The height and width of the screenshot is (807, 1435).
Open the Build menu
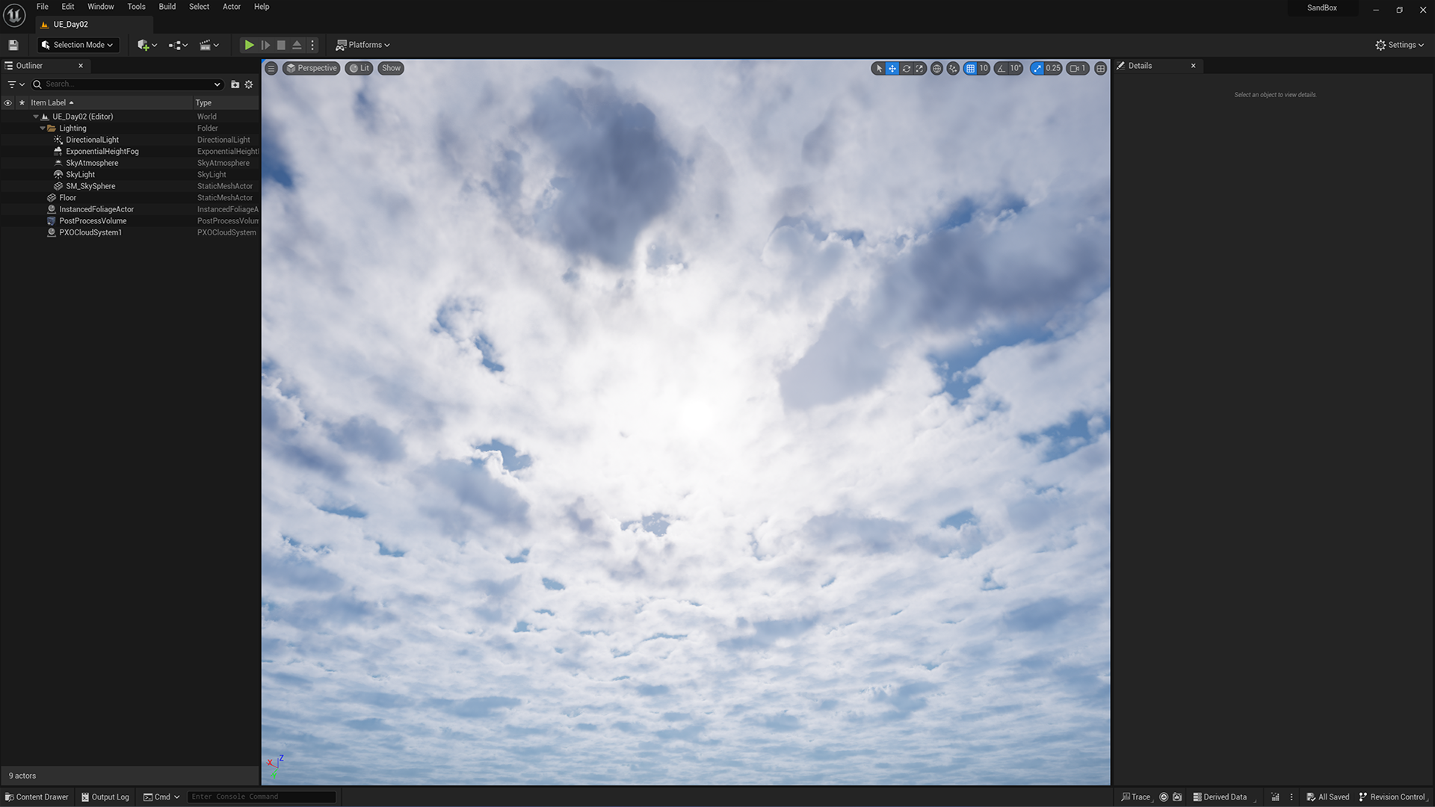pyautogui.click(x=167, y=7)
